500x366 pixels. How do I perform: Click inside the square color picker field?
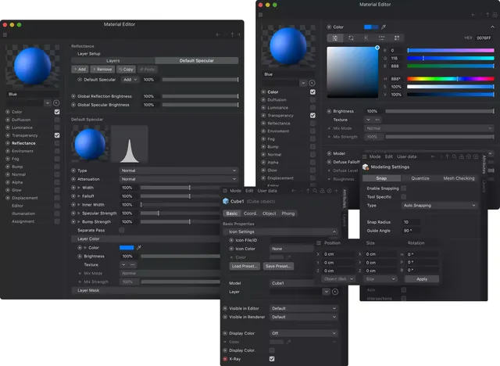click(x=352, y=73)
